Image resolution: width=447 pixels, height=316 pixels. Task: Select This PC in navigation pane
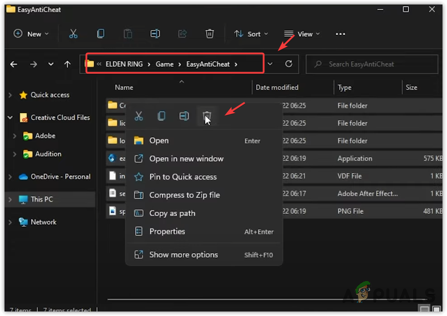pyautogui.click(x=41, y=199)
